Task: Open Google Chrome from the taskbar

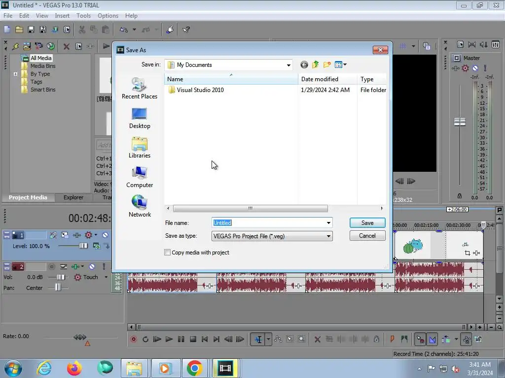Action: point(194,368)
